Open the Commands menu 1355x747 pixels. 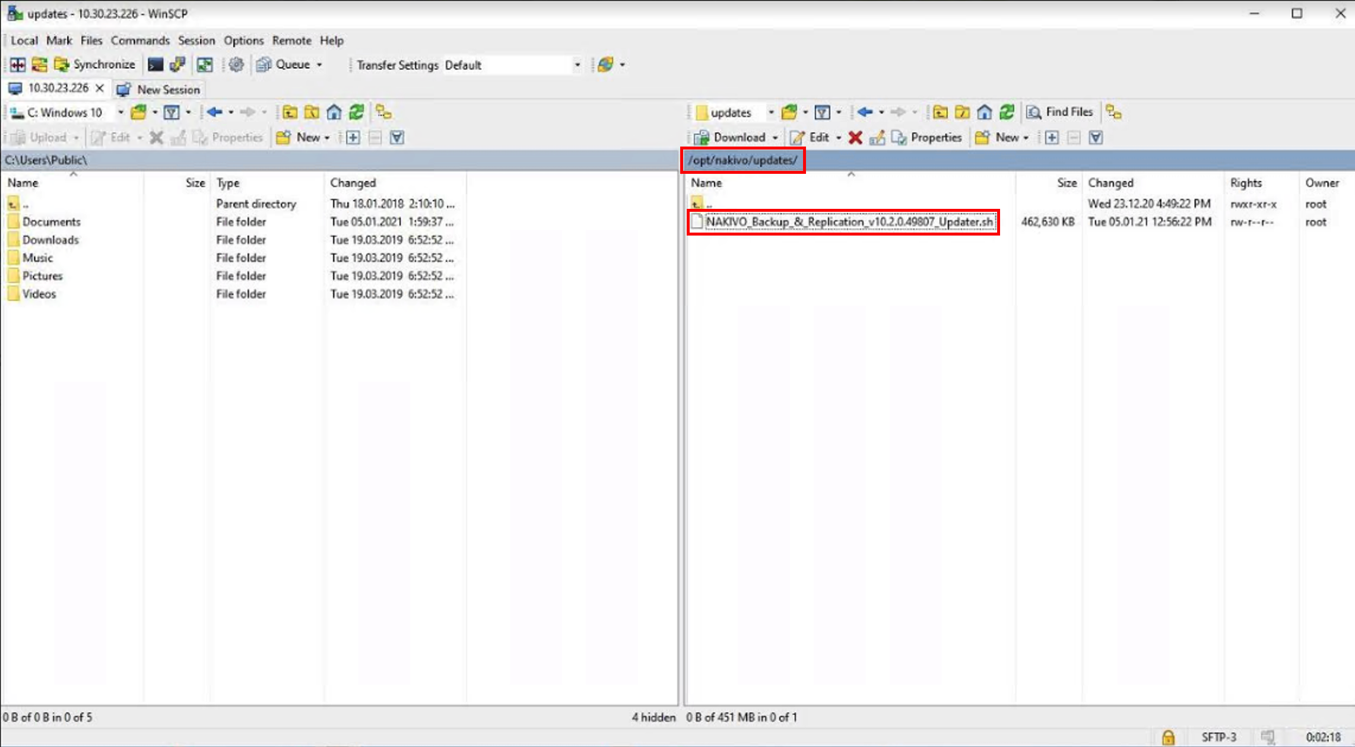[x=140, y=40]
